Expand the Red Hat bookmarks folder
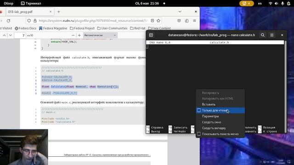The width and height of the screenshot is (294, 165). [138, 28]
